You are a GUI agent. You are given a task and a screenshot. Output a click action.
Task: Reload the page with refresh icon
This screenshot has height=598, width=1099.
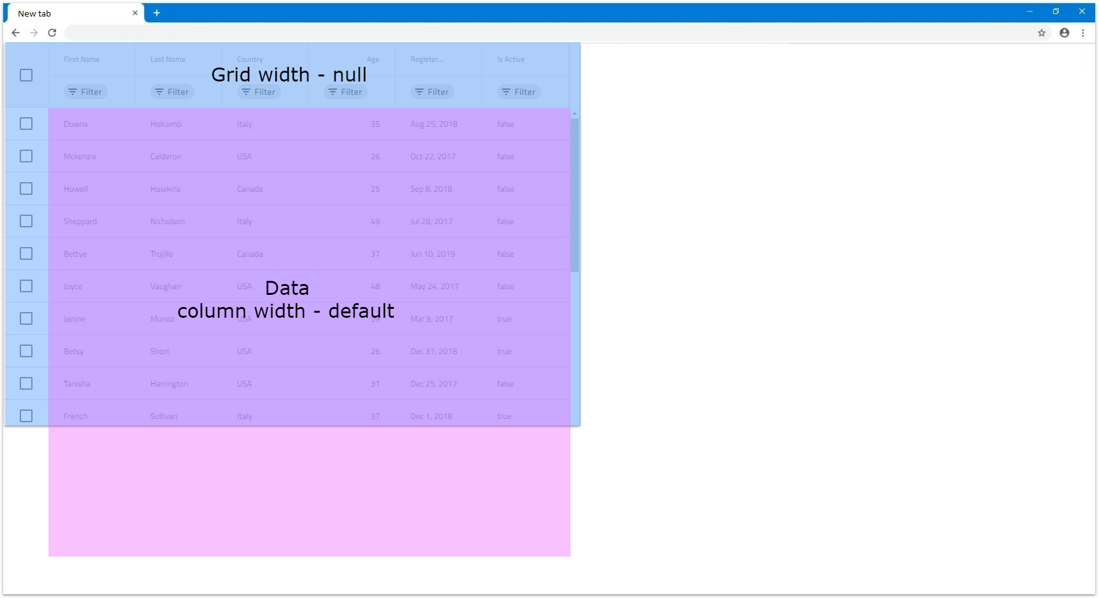(x=52, y=33)
